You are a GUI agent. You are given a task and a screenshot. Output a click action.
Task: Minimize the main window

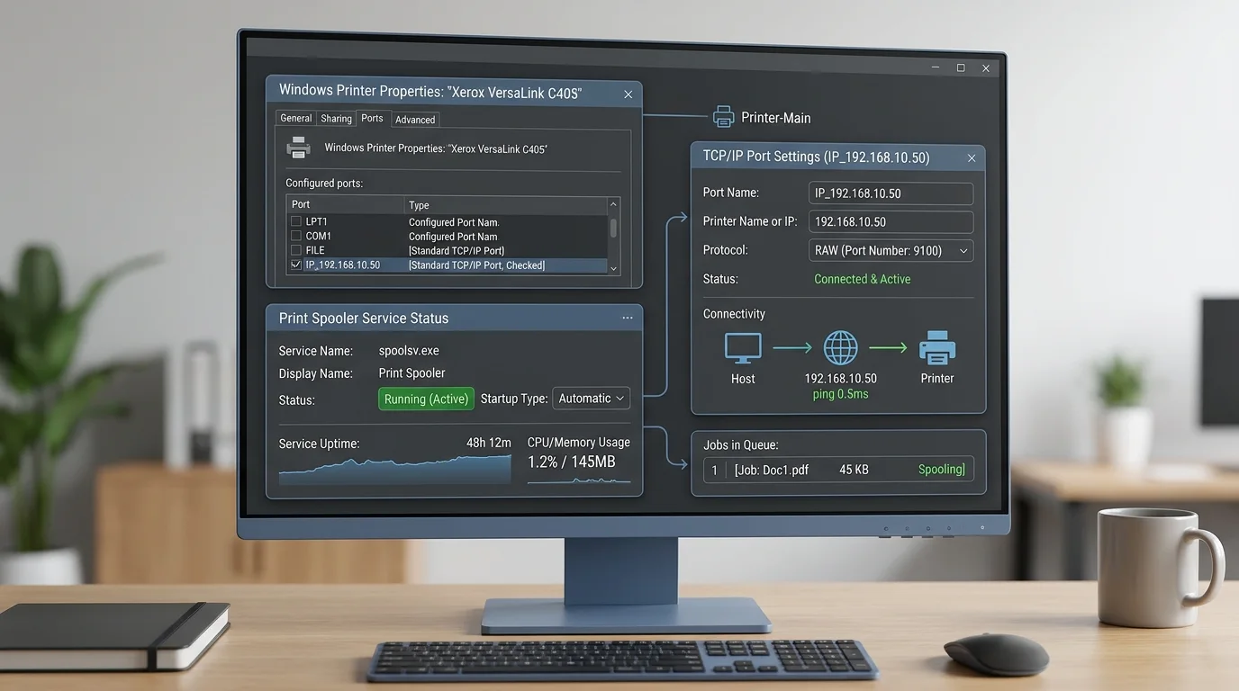coord(935,68)
